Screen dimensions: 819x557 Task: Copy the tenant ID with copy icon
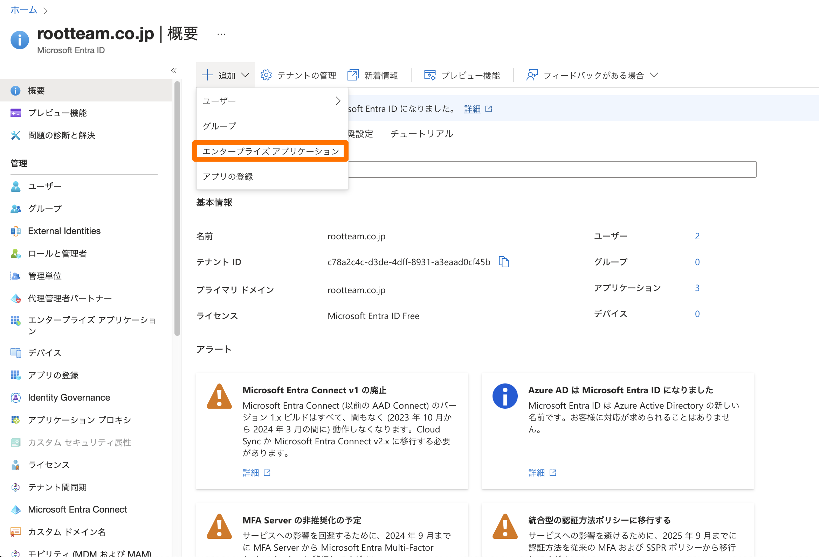pos(504,262)
